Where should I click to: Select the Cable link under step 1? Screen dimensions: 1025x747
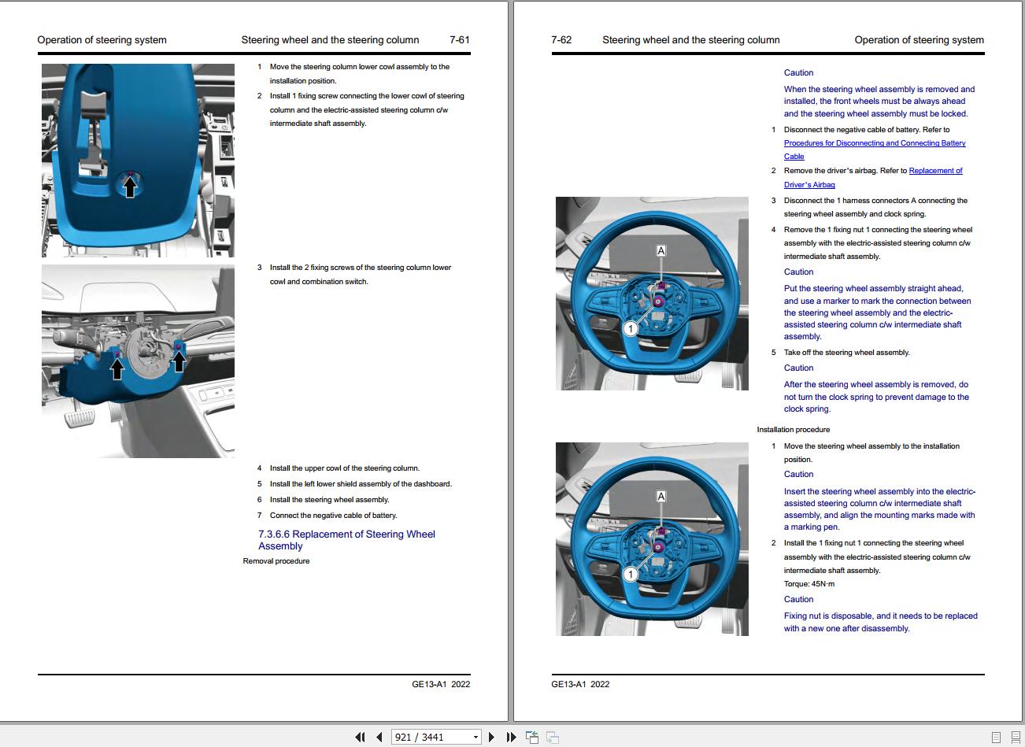[794, 156]
